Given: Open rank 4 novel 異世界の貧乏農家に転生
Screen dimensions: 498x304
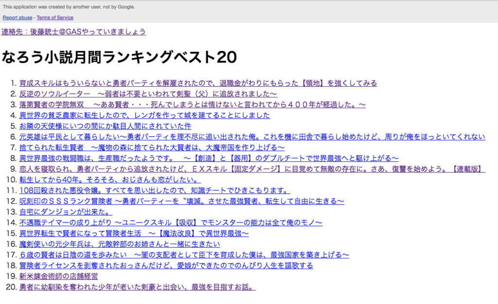Looking at the screenshot, I should point(144,115).
